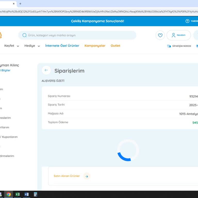Open Chrome from the taskbar
Viewport: 198px width, 198px height.
[x=9, y=194]
